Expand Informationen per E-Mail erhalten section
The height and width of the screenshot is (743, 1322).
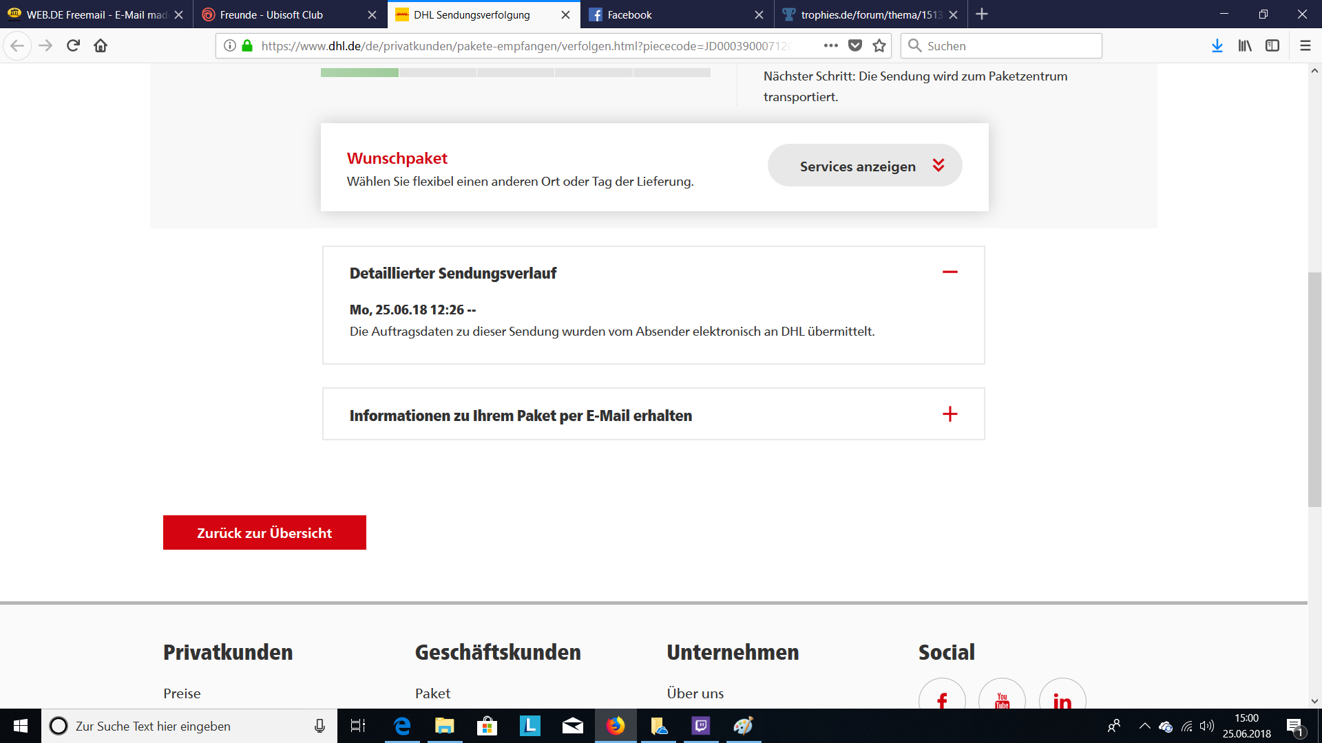[949, 414]
